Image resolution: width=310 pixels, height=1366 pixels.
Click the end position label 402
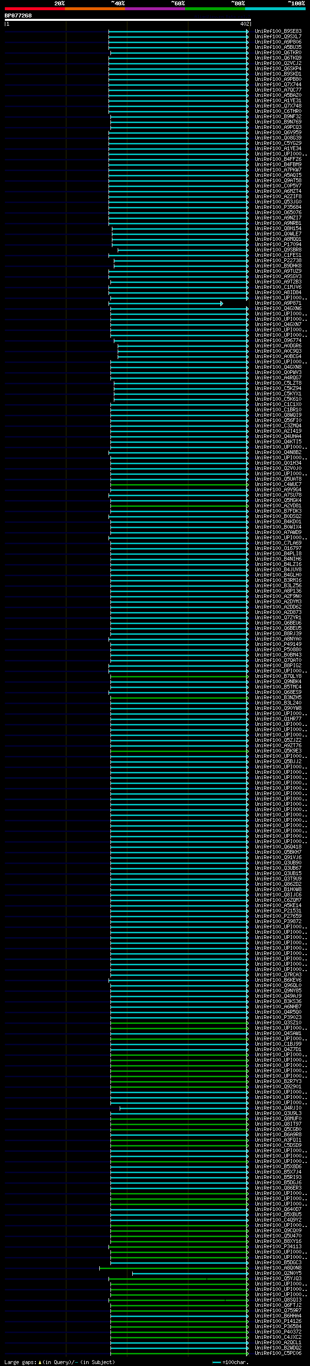click(244, 24)
